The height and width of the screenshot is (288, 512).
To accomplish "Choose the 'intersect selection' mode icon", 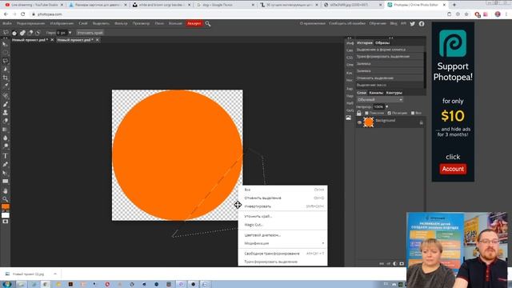I will [x=38, y=33].
